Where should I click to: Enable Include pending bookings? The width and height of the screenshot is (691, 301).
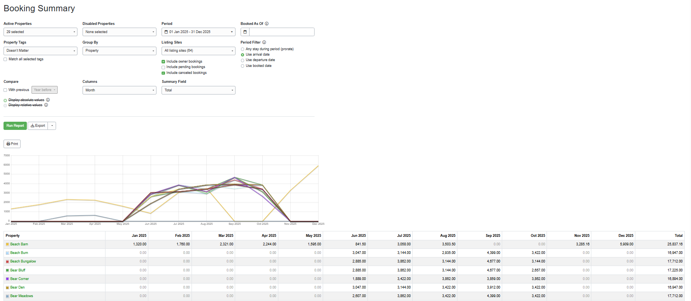(x=164, y=67)
